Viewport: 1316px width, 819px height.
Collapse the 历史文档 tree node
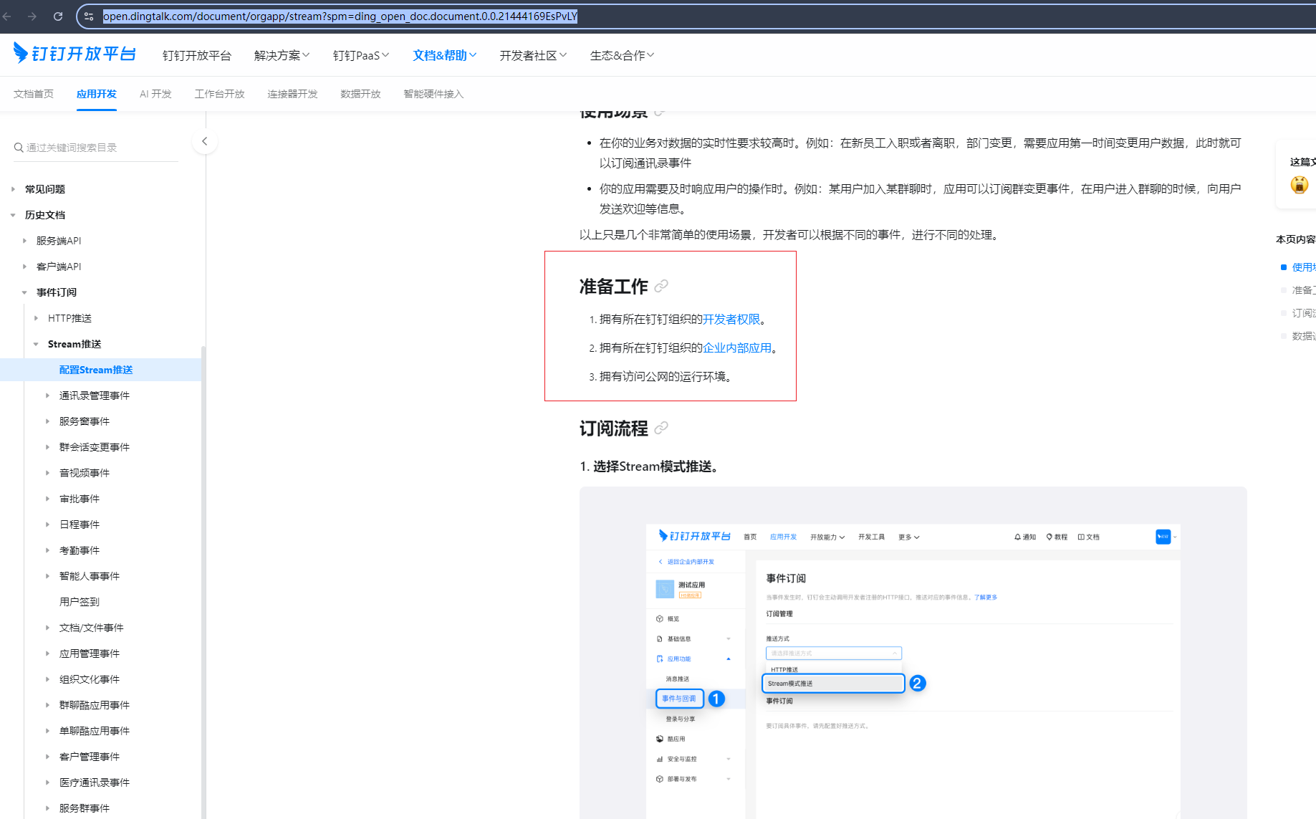click(13, 215)
